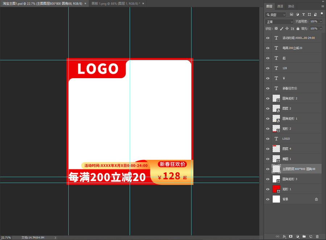This screenshot has height=240, width=326.
Task: Hide the 矩形 2 layer
Action: tap(268, 129)
